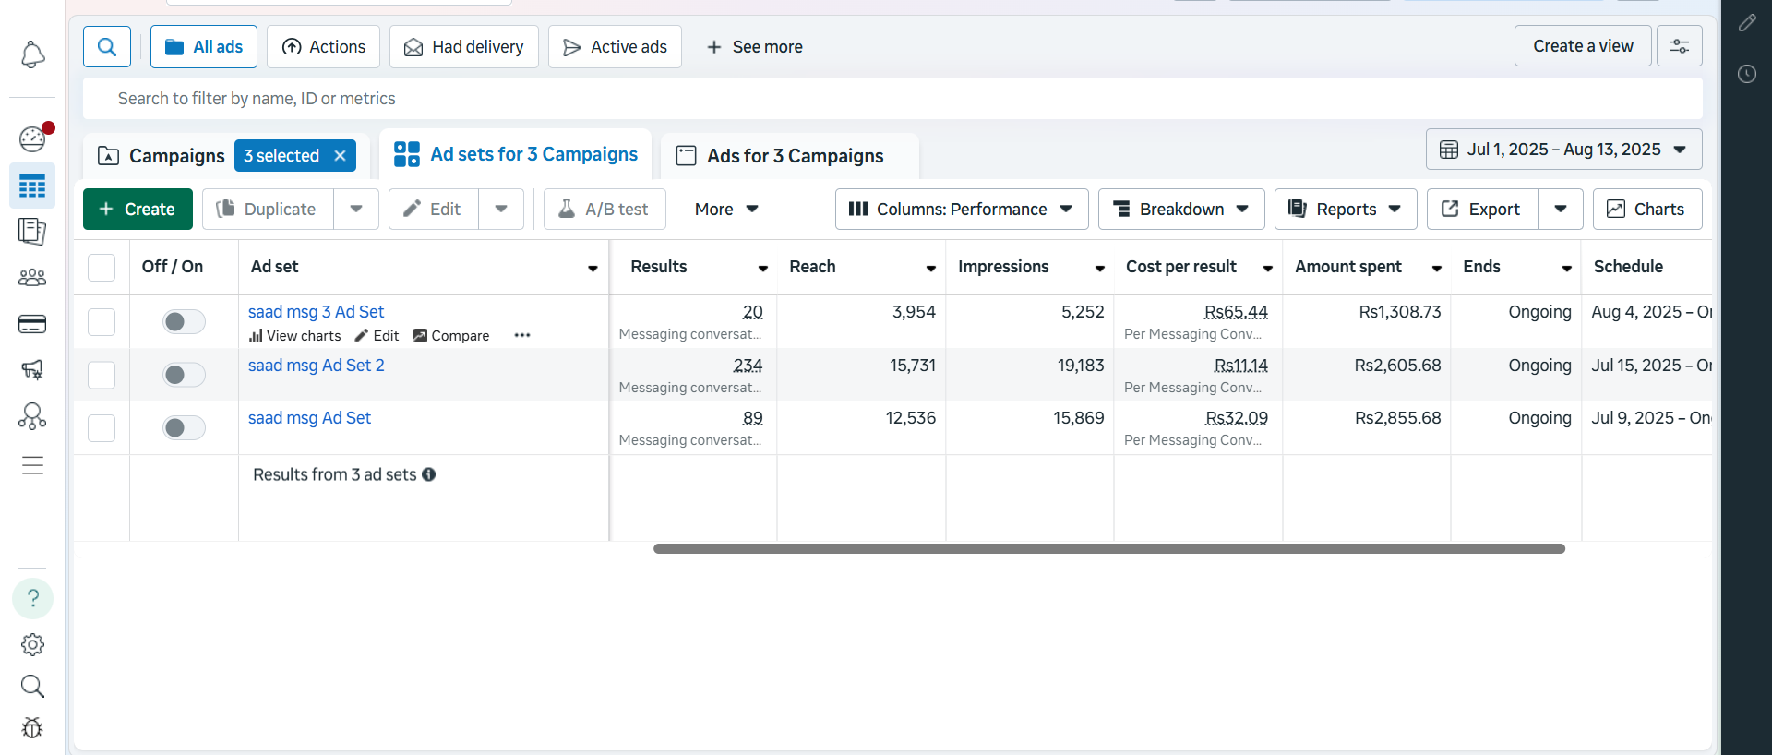
Task: Open the Breakdown dropdown
Action: [1180, 210]
